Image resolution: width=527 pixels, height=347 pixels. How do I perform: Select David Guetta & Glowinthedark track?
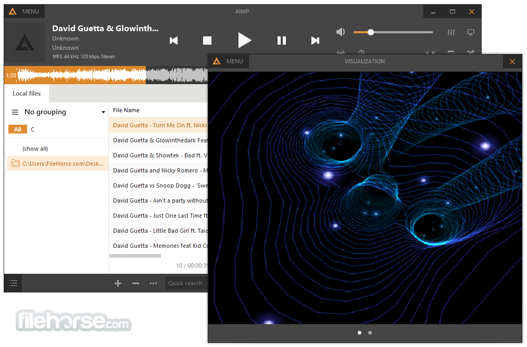[159, 140]
